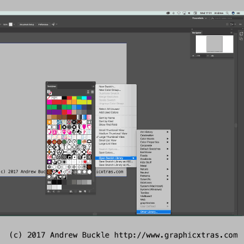Image resolution: width=244 pixels, height=244 pixels.
Task: Click the Preferences button
Action: 43,24
